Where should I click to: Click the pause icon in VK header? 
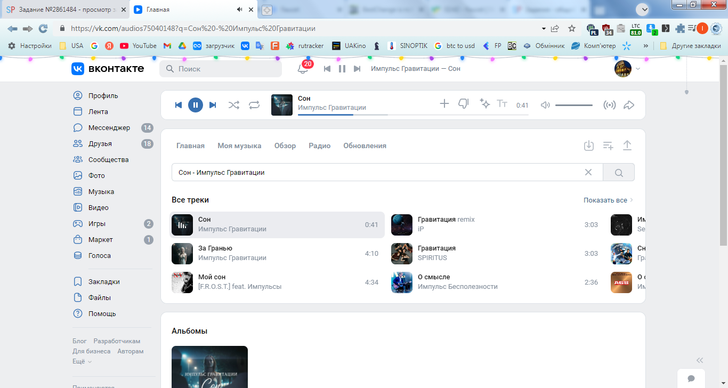[x=342, y=69]
